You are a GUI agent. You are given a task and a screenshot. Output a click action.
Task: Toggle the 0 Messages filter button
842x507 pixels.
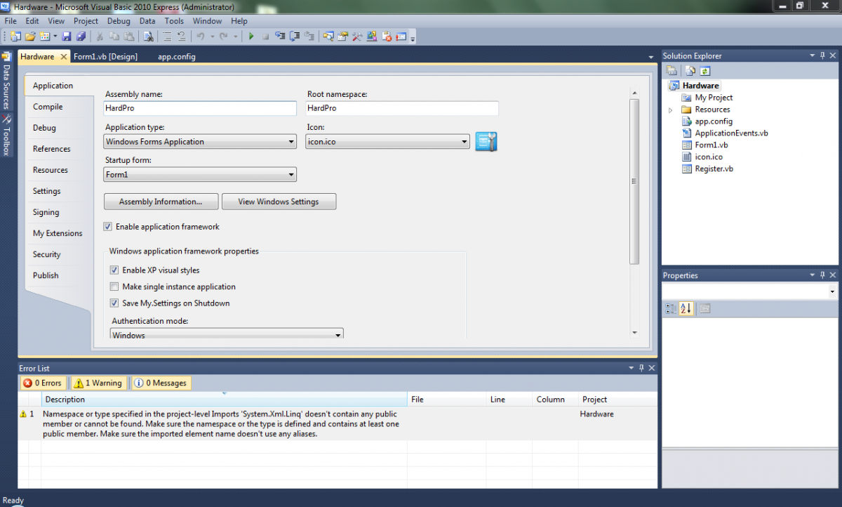[x=161, y=383]
